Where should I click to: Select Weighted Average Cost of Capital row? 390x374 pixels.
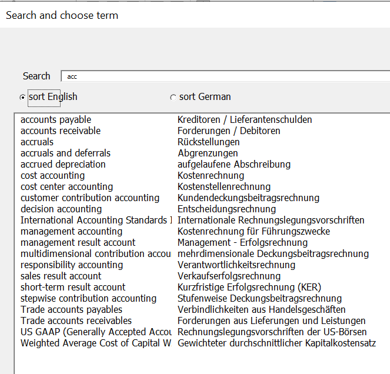tap(94, 343)
